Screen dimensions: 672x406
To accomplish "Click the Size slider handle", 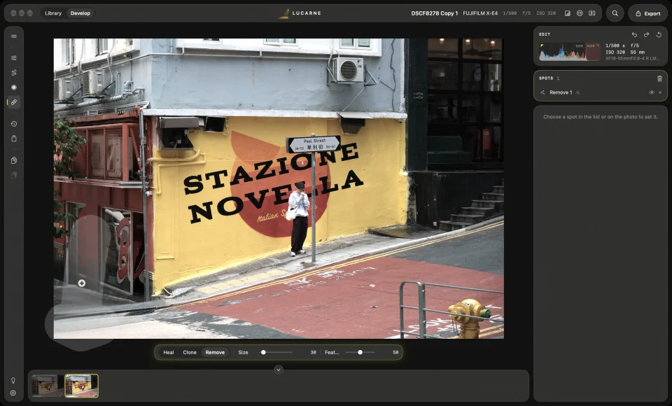I will point(264,352).
